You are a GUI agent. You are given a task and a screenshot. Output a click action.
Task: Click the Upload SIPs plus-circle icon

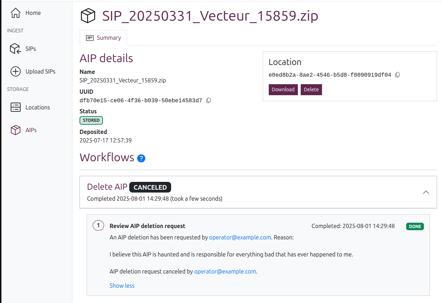click(16, 71)
